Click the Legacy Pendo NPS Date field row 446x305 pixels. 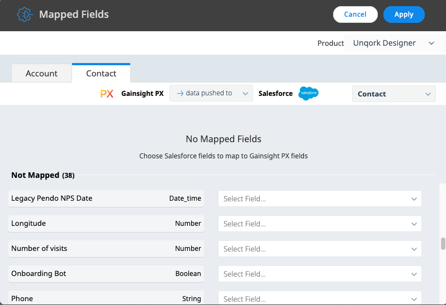pyautogui.click(x=106, y=199)
